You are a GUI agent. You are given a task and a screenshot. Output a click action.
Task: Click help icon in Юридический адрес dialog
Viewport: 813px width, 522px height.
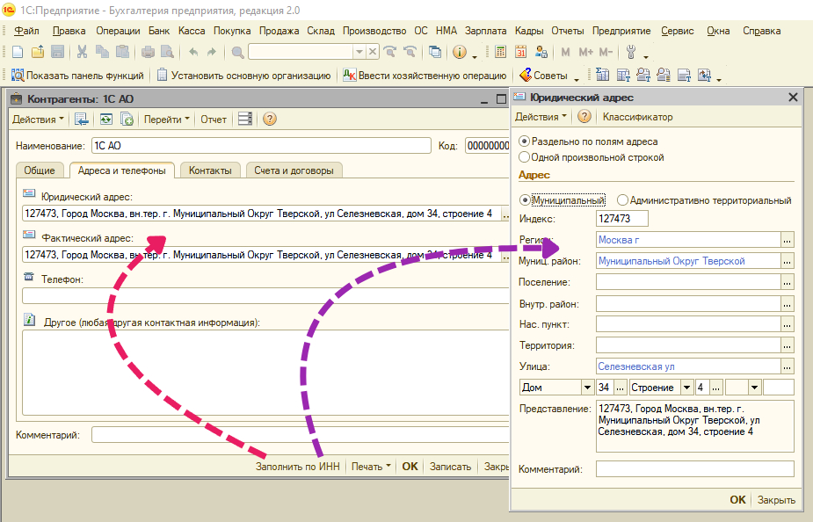584,117
